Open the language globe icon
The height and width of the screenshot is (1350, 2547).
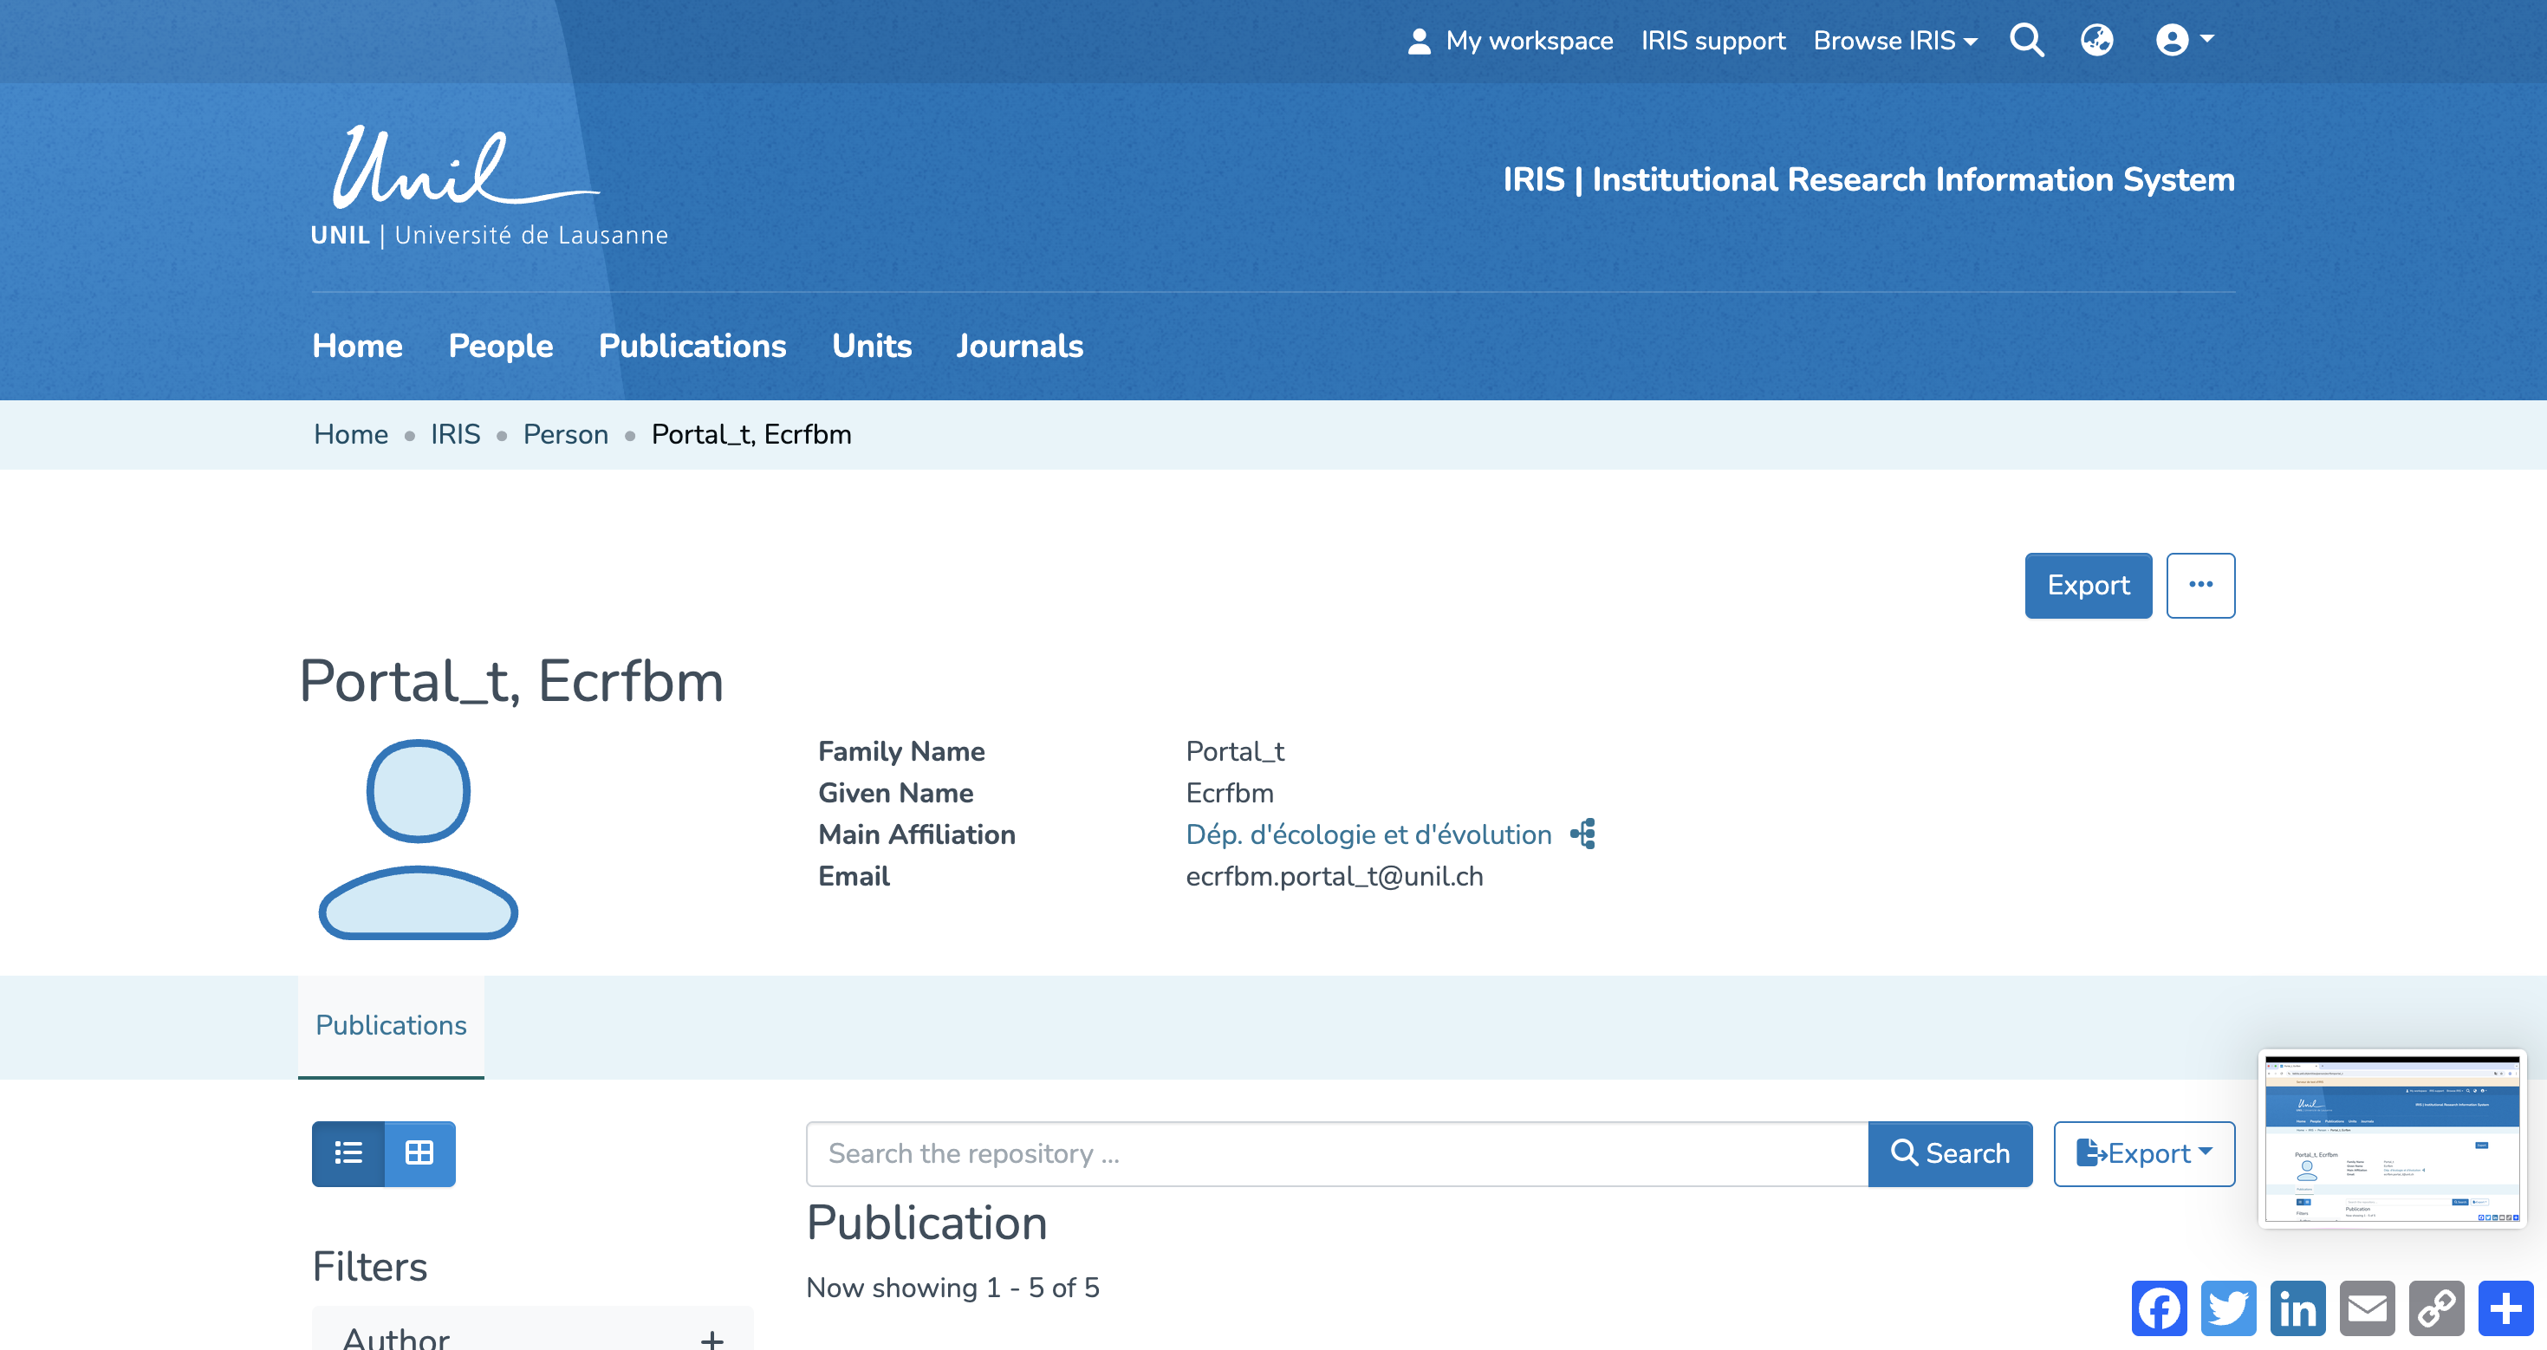pos(2096,41)
